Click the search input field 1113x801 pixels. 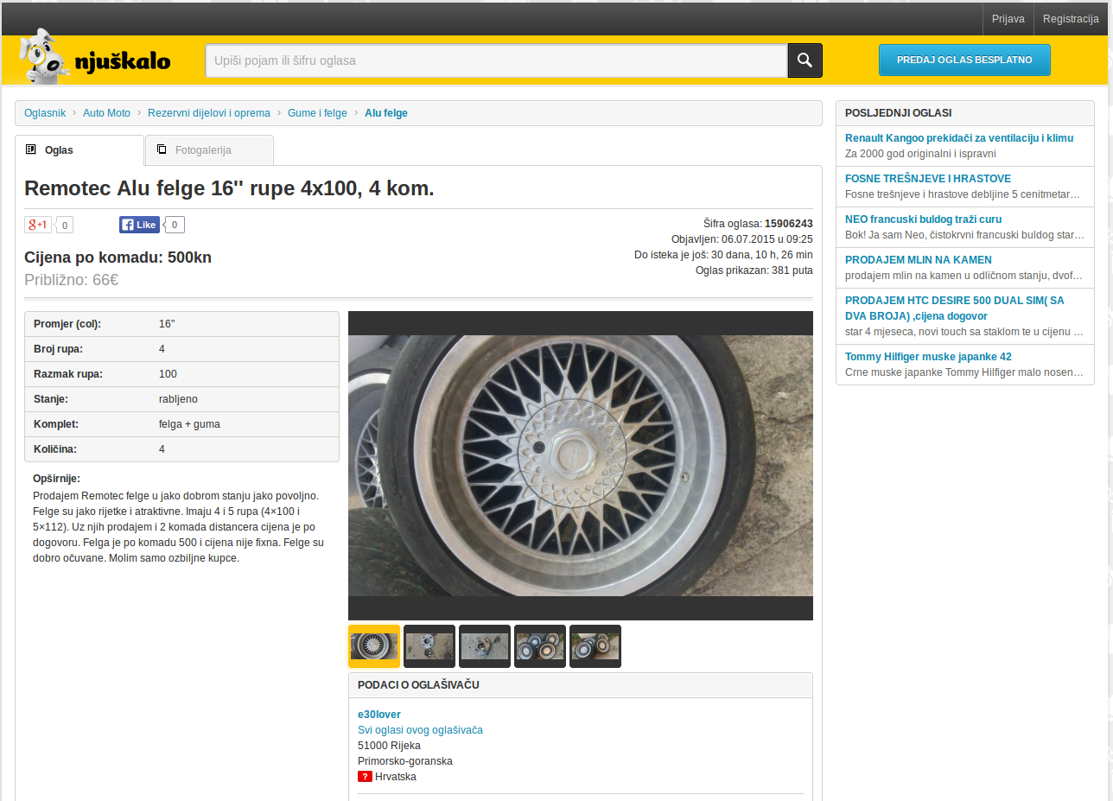tap(496, 60)
